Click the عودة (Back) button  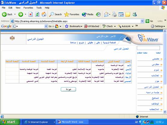coord(68,89)
